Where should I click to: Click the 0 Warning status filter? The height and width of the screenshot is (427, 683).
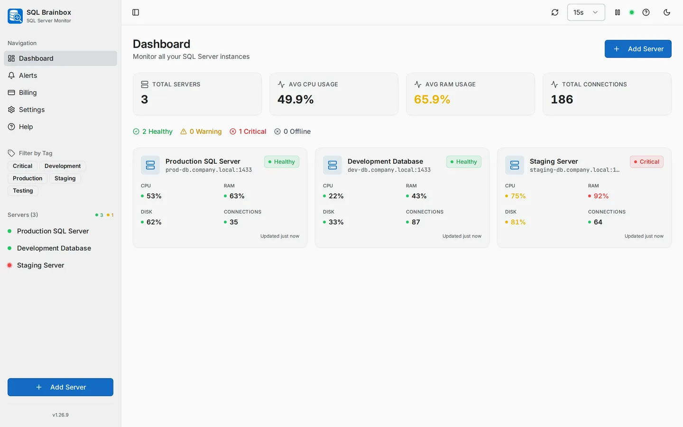coord(201,131)
